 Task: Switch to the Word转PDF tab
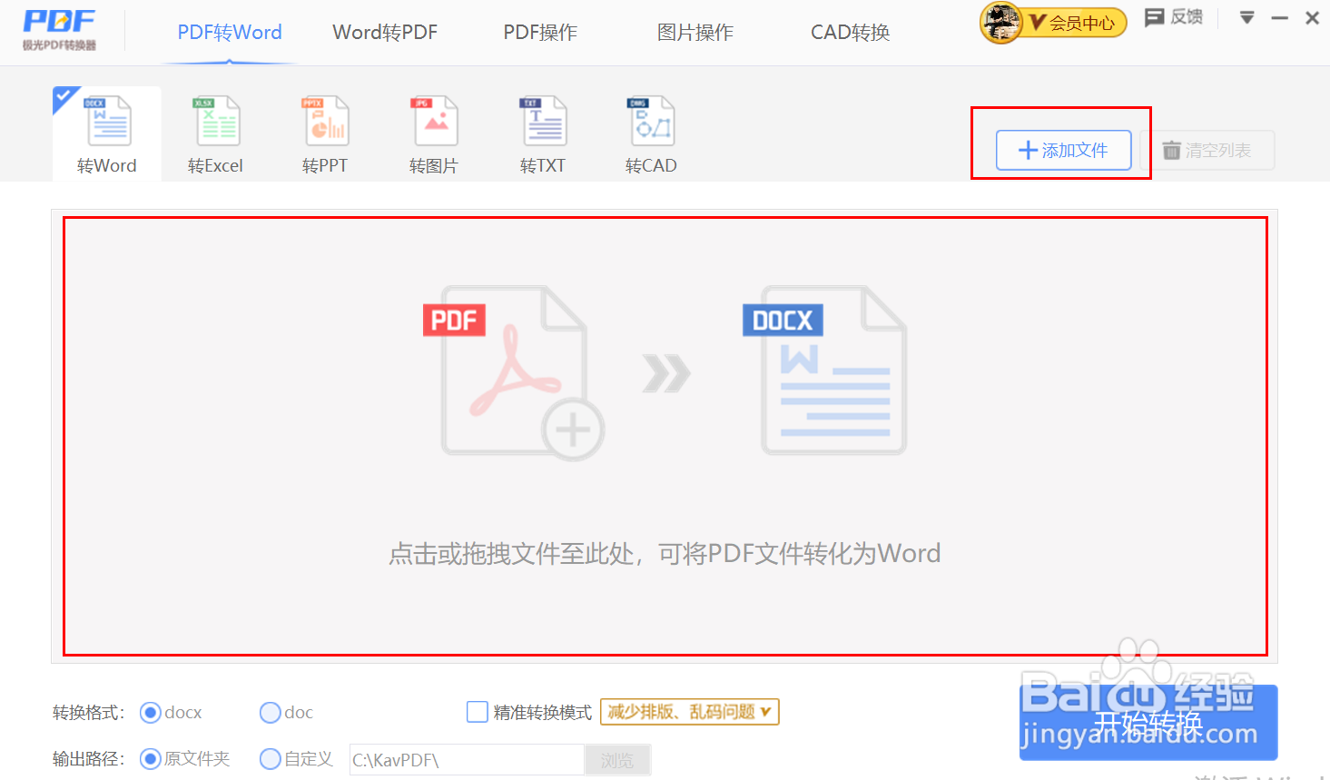click(385, 32)
